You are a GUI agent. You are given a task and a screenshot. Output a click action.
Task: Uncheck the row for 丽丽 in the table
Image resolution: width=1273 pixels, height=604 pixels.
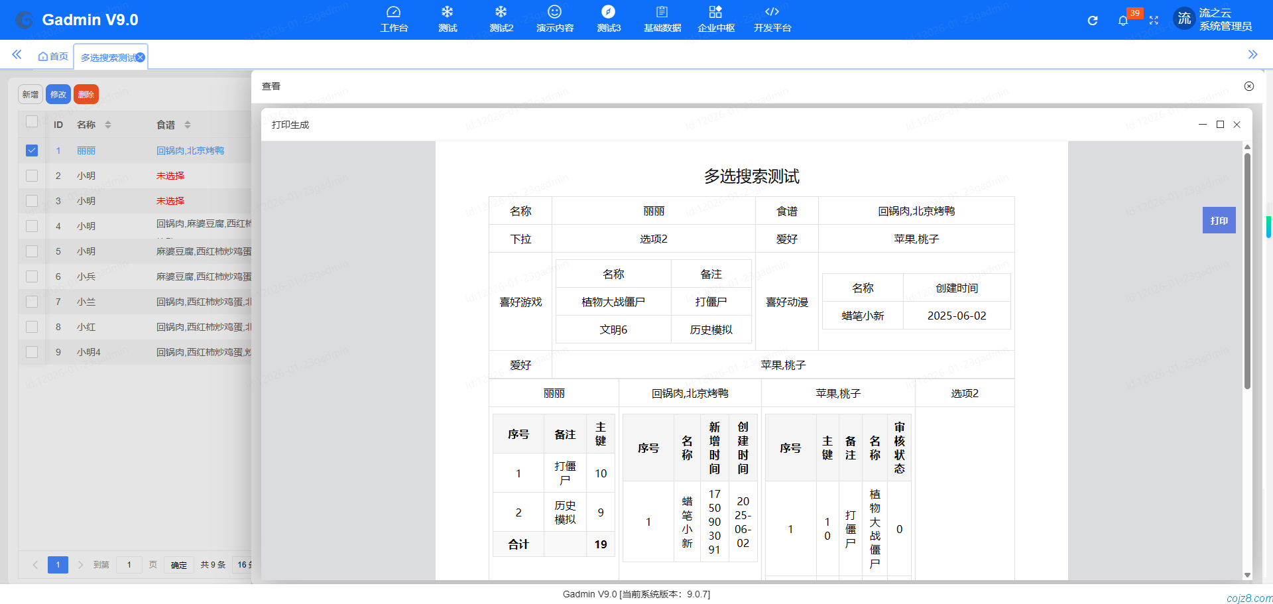tap(32, 151)
